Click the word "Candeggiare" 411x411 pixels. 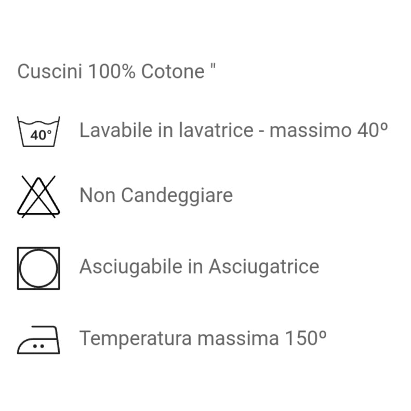pyautogui.click(x=177, y=196)
